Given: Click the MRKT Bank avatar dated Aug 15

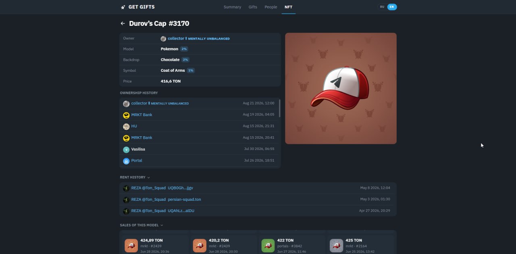Looking at the screenshot, I should pyautogui.click(x=126, y=138).
